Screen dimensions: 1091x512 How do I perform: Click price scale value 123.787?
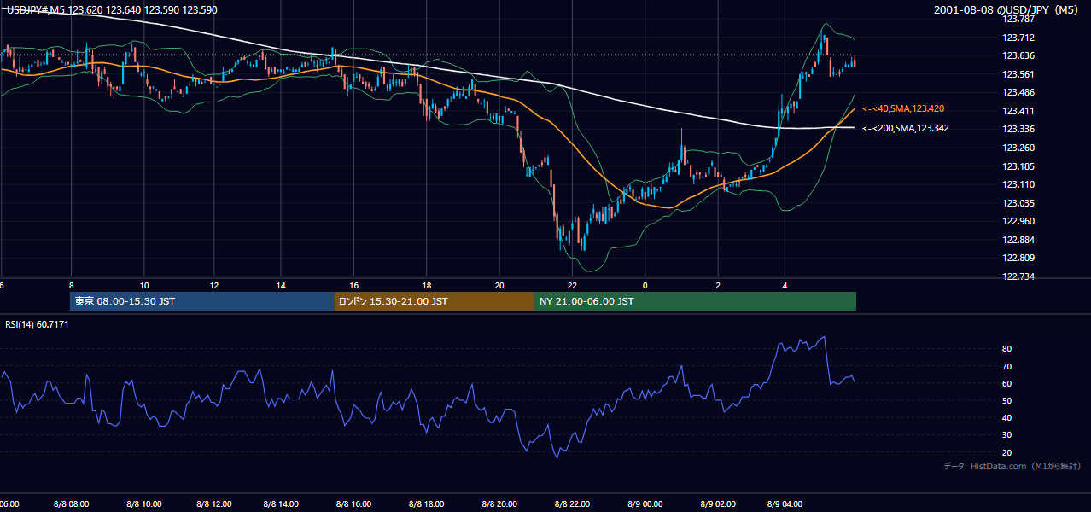(1018, 19)
